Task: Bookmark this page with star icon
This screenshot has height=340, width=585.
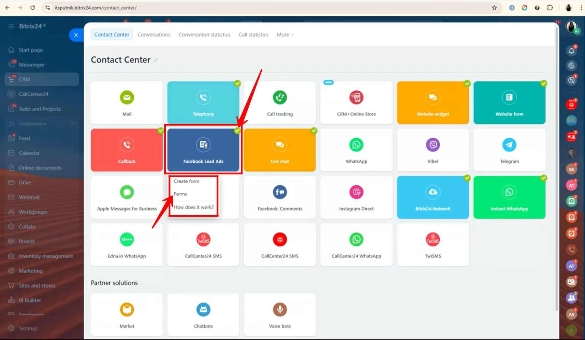Action: pos(494,7)
